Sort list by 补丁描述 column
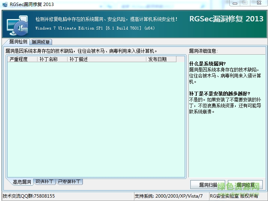 [107, 59]
